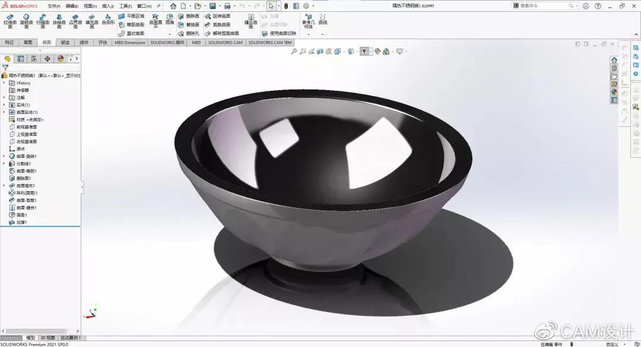Viewport: 641px width, 347px height.
Task: Click the 等距曲面 (Offset Surface) tool
Action: coord(131,24)
